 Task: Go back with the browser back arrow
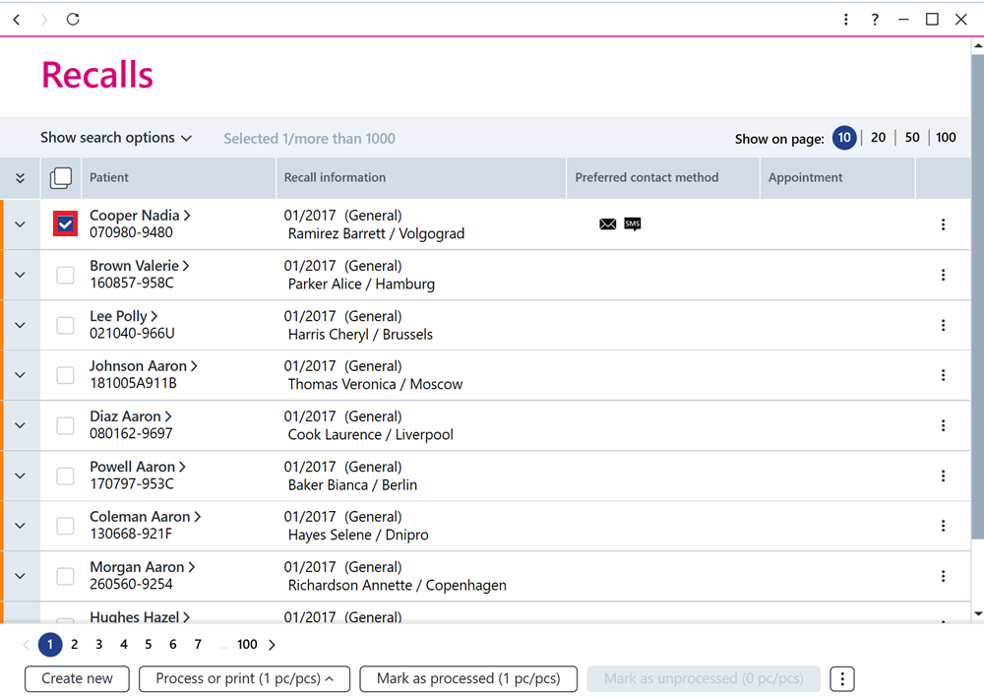(17, 20)
